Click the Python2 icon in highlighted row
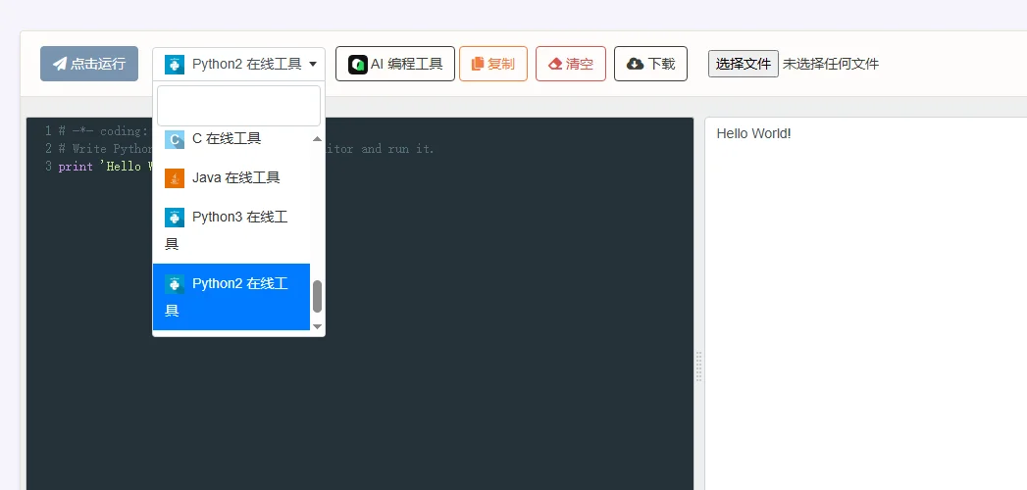The image size is (1027, 490). 175,284
